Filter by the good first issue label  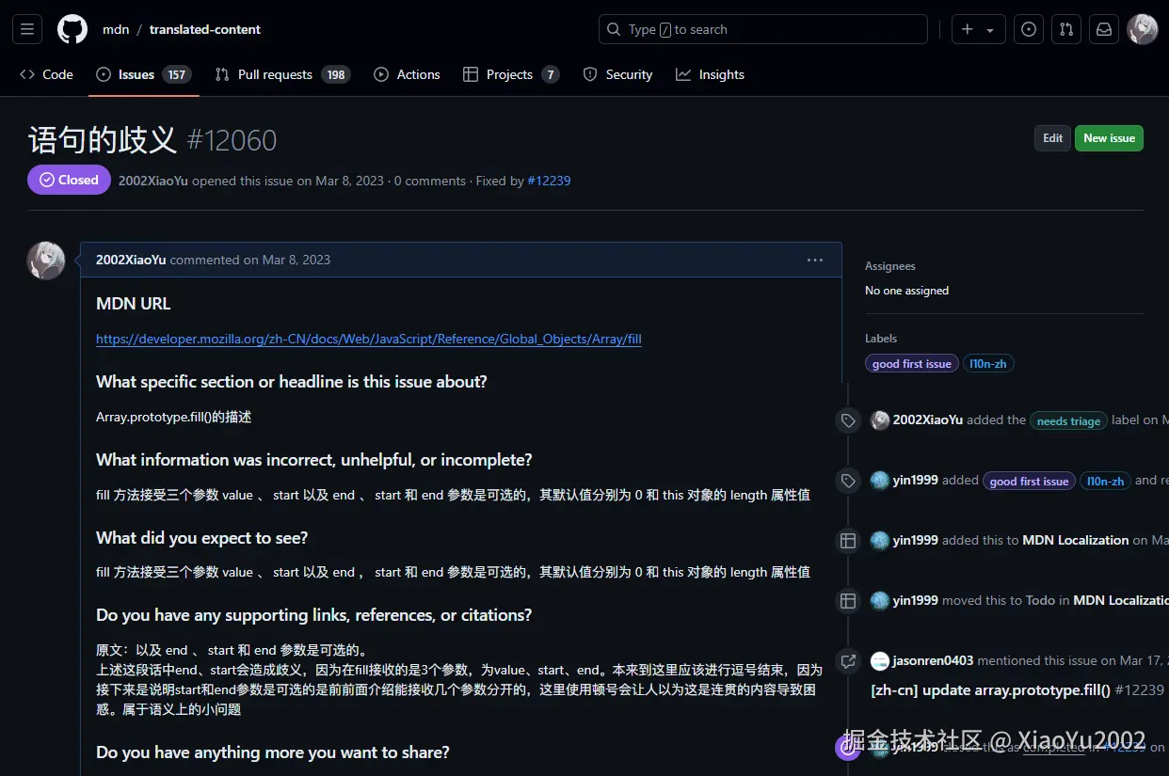click(x=911, y=363)
